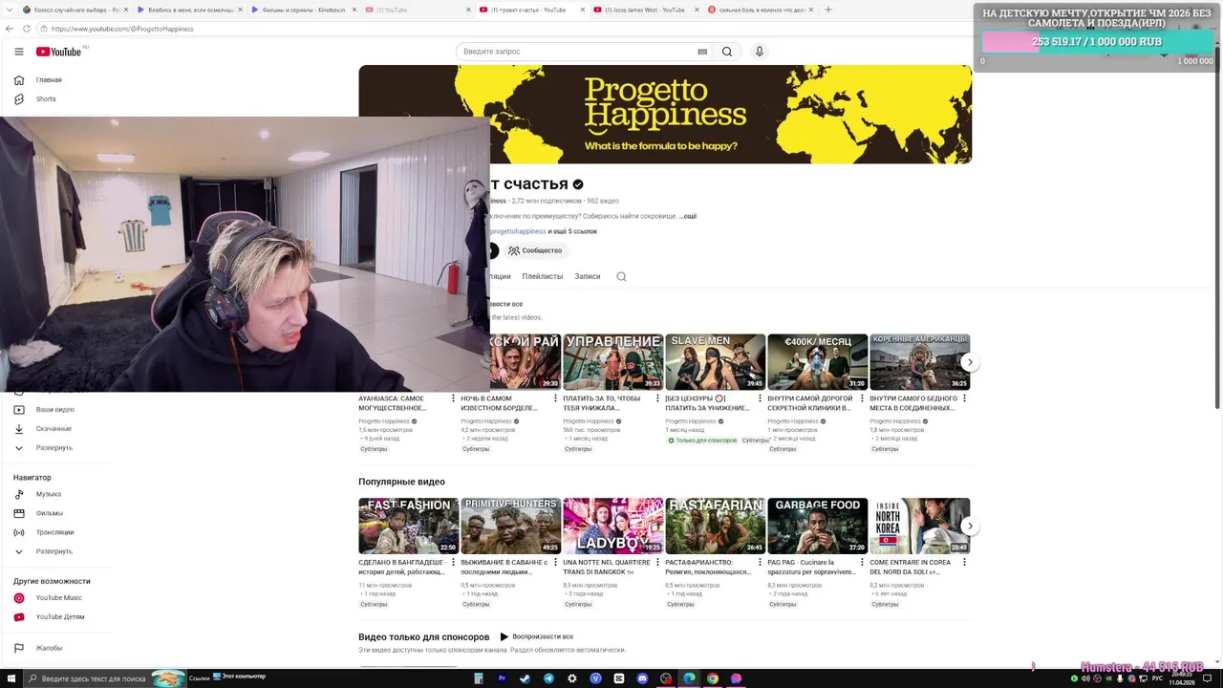This screenshot has height=688, width=1223.
Task: Open РАСТАФАРИАНСТВО video title
Action: (x=708, y=567)
